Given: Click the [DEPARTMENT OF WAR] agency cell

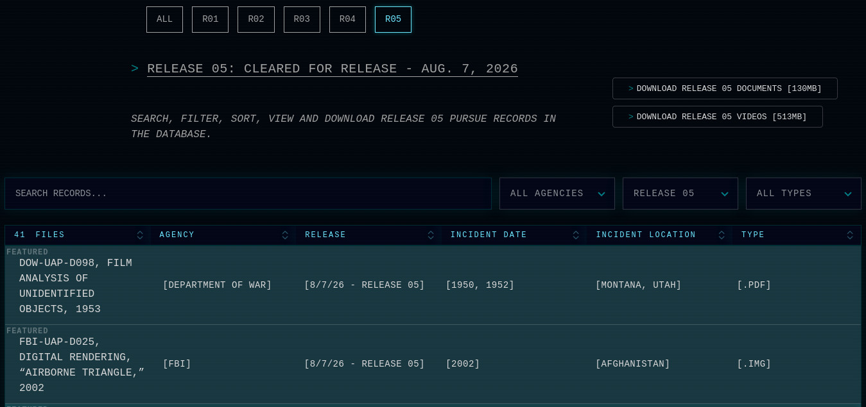Looking at the screenshot, I should click(217, 285).
